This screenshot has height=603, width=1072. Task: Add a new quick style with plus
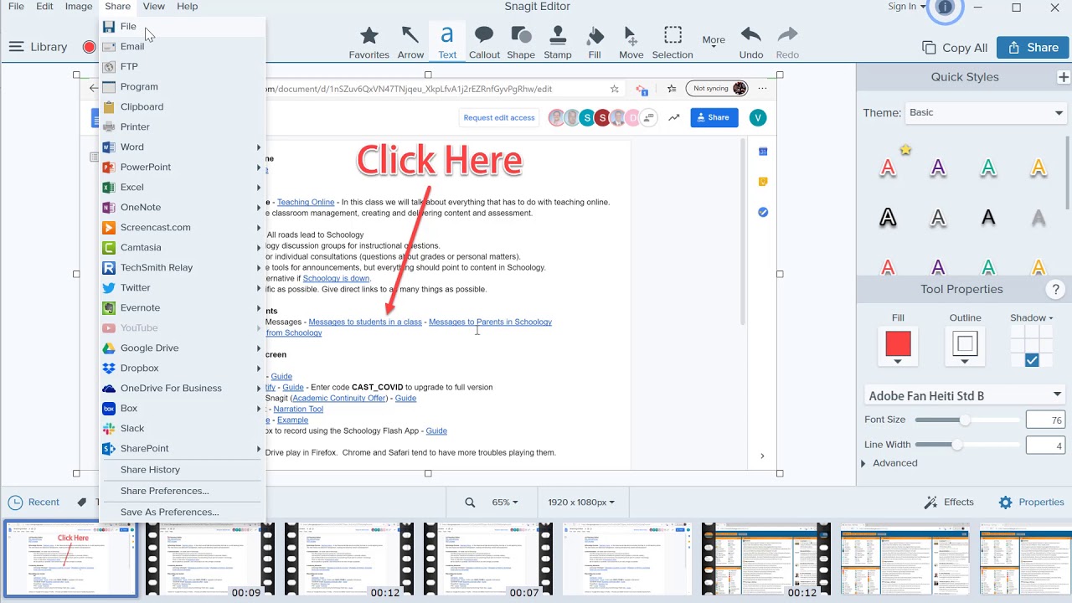1064,77
